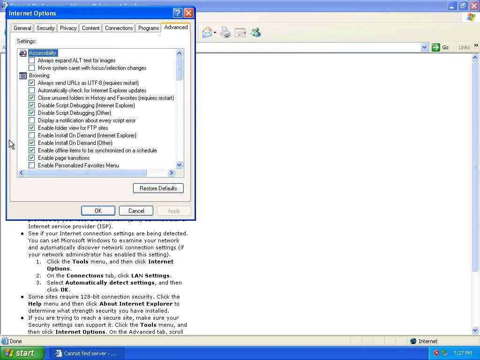Click the Mail toolbar icon in Internet Explorer

[207, 32]
